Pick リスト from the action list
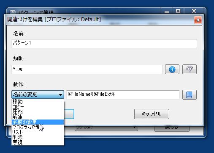The height and width of the screenshot is (153, 214). pyautogui.click(x=38, y=132)
